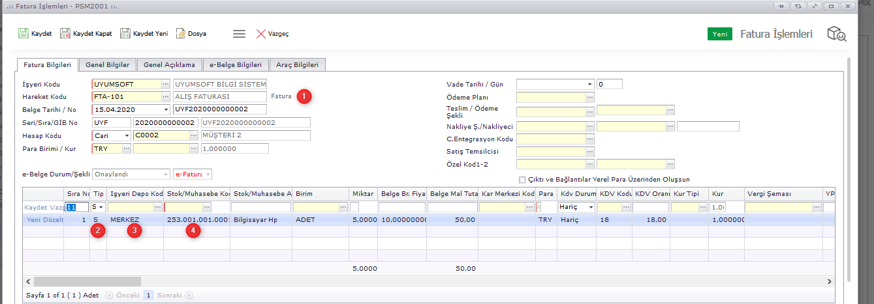This screenshot has width=874, height=304.
Task: Click the cube search icon beside Fatura İşlemleri
Action: pyautogui.click(x=836, y=35)
